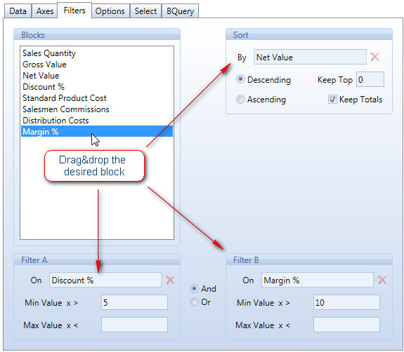Choose the And filter combination
Viewport: 404px width, 352px height.
(x=194, y=288)
